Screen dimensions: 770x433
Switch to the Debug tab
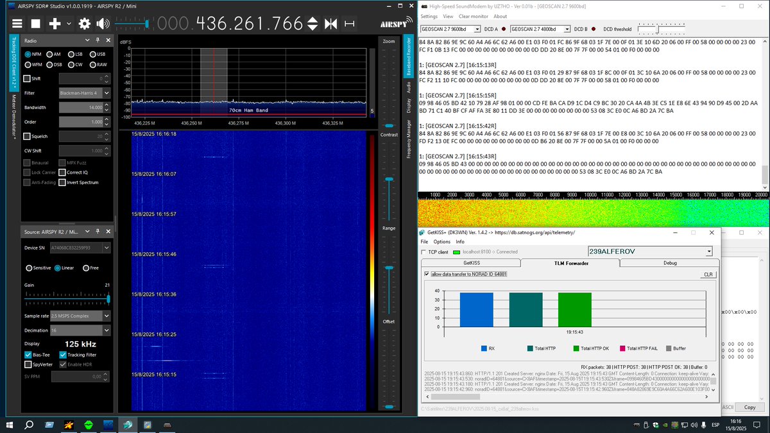tap(669, 263)
